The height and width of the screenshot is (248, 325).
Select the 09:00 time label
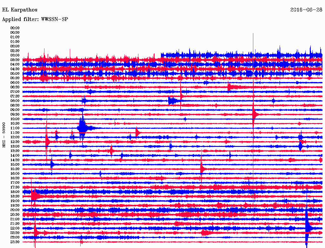15,110
